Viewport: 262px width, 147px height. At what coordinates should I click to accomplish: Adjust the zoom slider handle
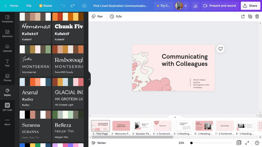(191, 143)
